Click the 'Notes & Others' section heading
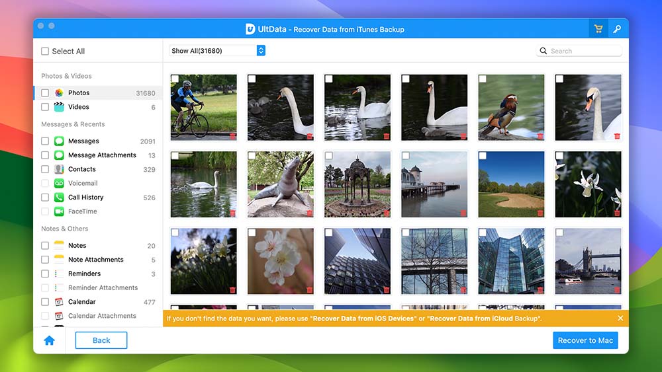The image size is (662, 372). [x=65, y=229]
